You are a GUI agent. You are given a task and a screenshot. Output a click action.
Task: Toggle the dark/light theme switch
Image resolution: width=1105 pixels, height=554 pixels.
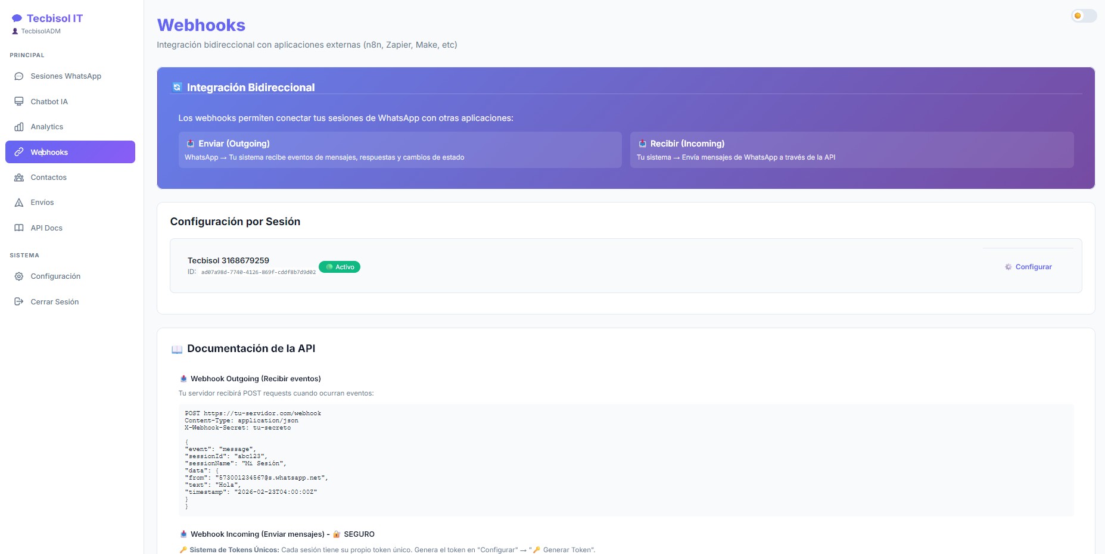click(x=1084, y=16)
